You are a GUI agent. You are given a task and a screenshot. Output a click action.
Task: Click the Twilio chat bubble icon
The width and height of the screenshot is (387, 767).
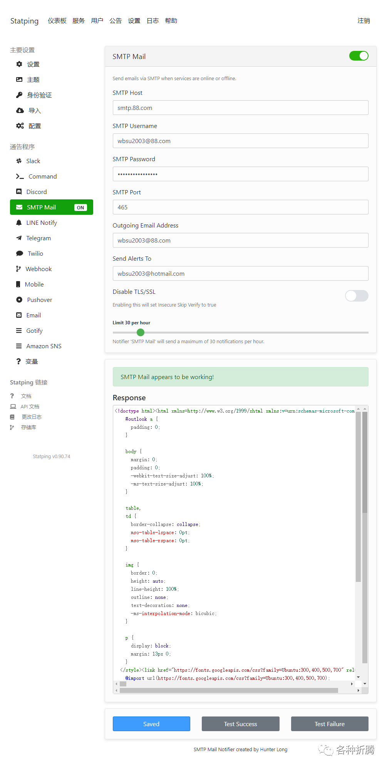20,253
